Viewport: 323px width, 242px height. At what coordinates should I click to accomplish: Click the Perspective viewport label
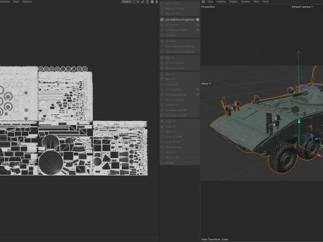(208, 7)
